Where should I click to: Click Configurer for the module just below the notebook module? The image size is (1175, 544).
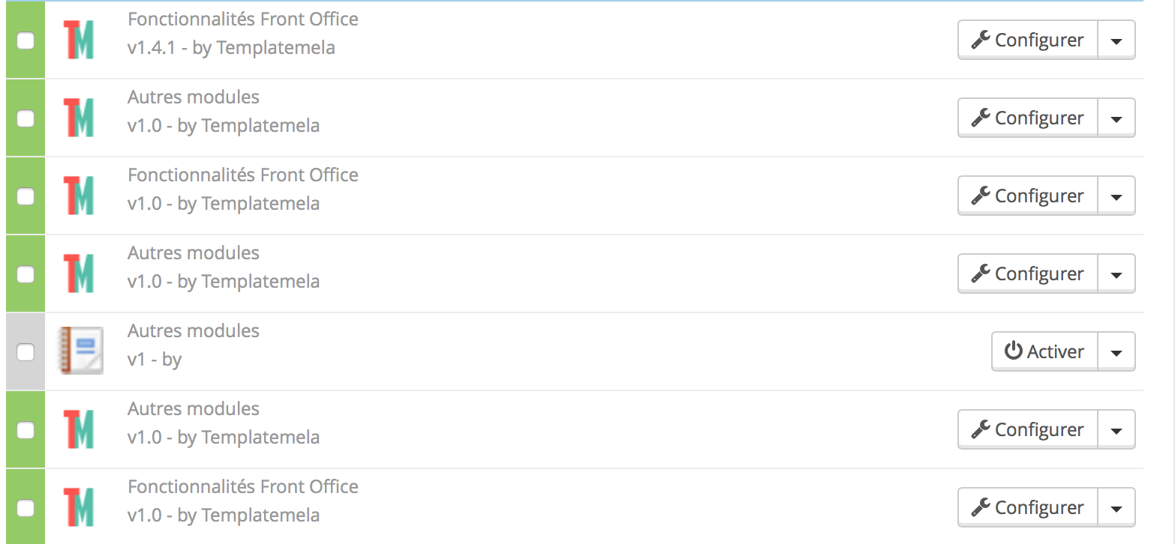pyautogui.click(x=1028, y=429)
